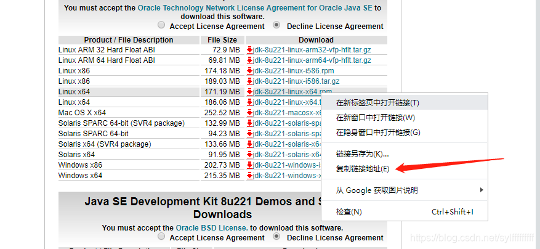Image resolution: width=540 pixels, height=249 pixels.
Task: Click download arrow icon in Windows x64 row
Action: coord(250,176)
